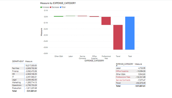Select Operations row in department table
This screenshot has width=172, height=98.
[24, 85]
